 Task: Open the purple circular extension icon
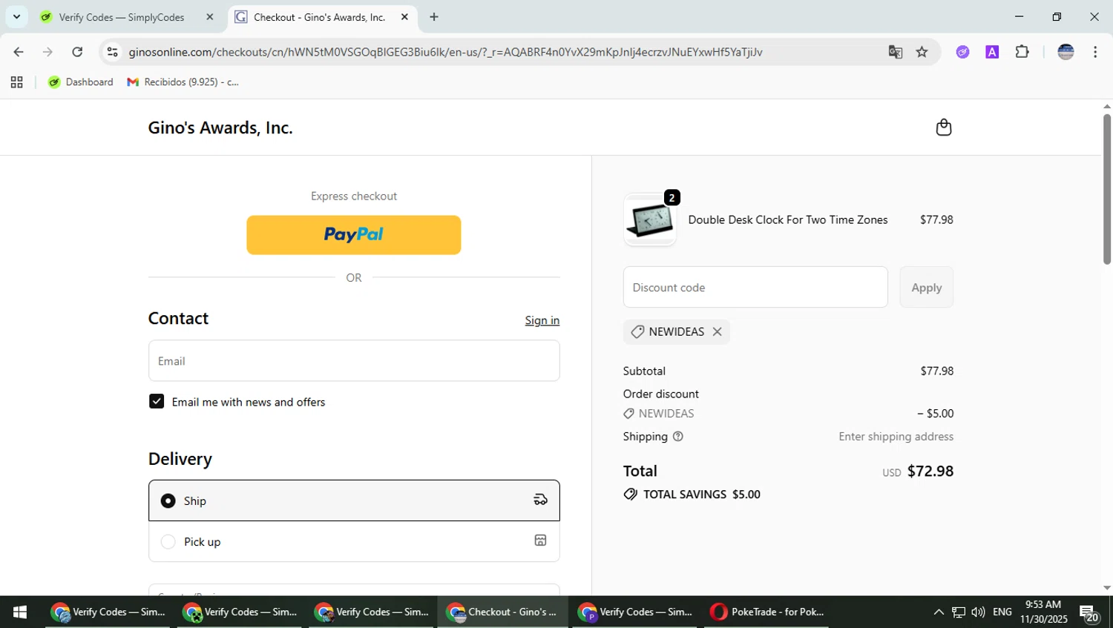pos(962,52)
